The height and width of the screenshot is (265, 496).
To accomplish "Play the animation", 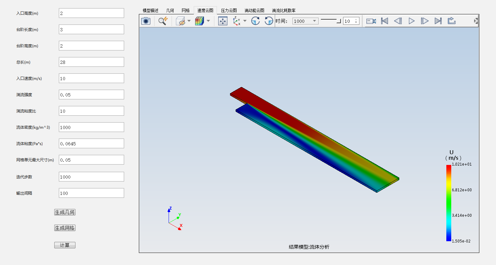I will 412,21.
